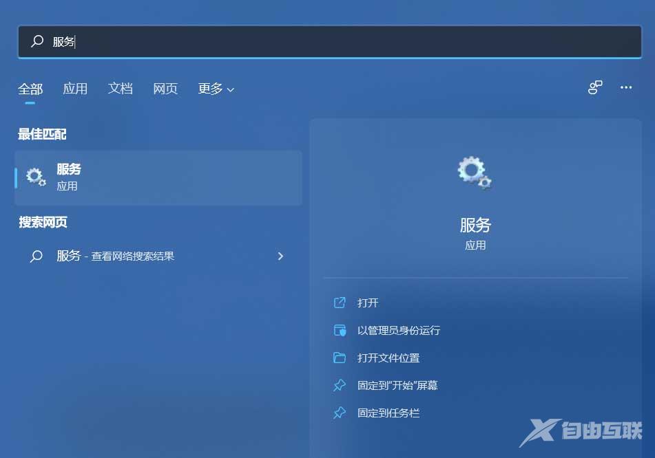Screen dimensions: 655x458
Task: Click the 打开 action icon
Action: tap(340, 303)
